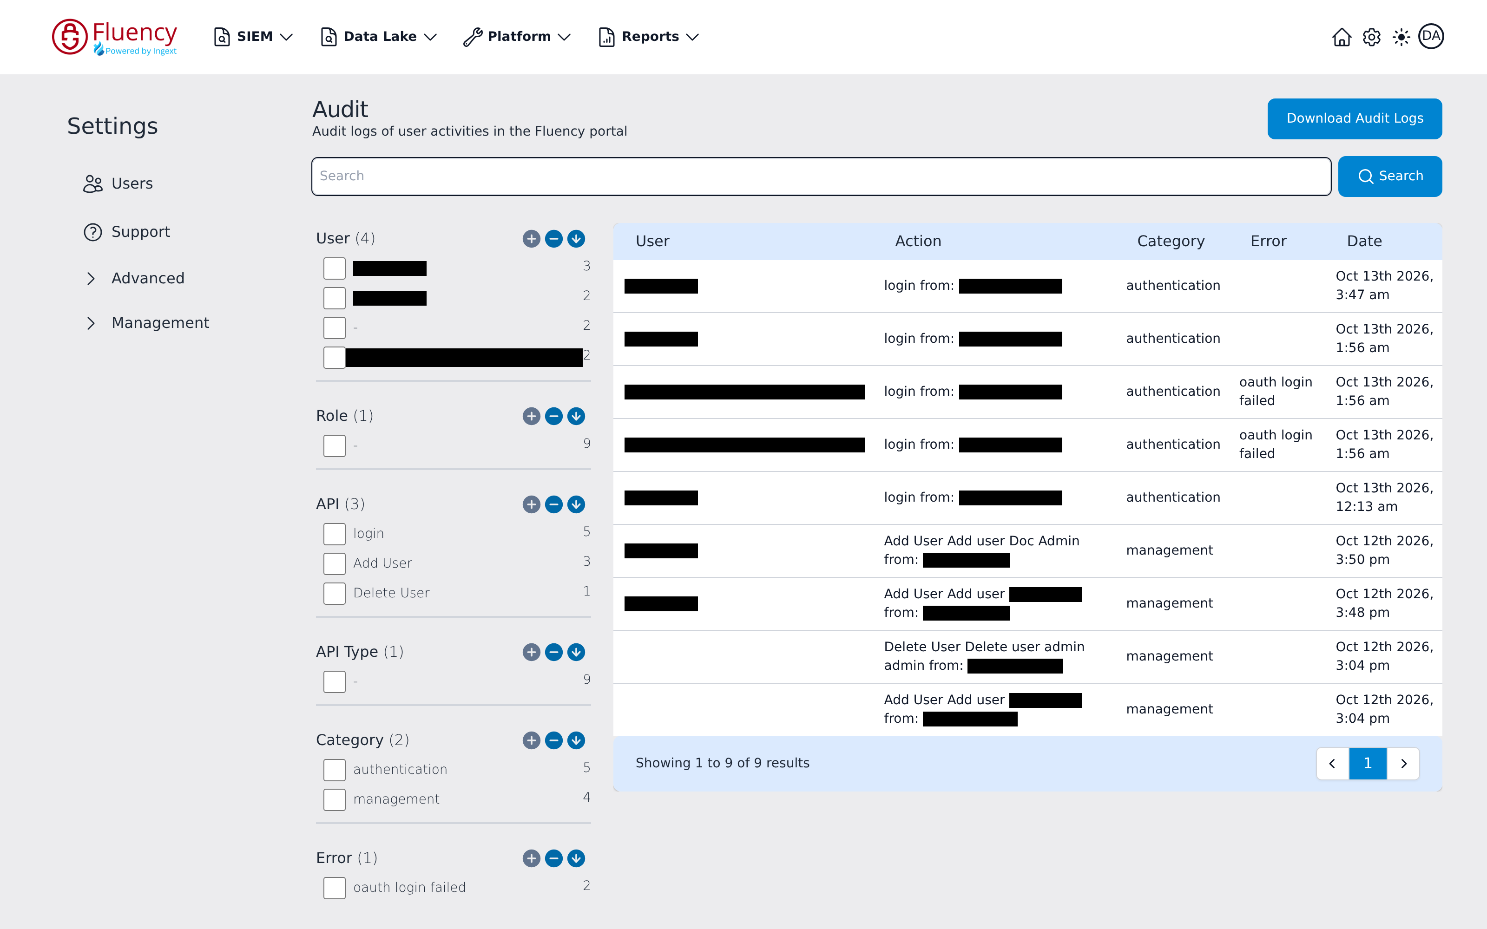
Task: Go to the Home icon
Action: 1342,37
